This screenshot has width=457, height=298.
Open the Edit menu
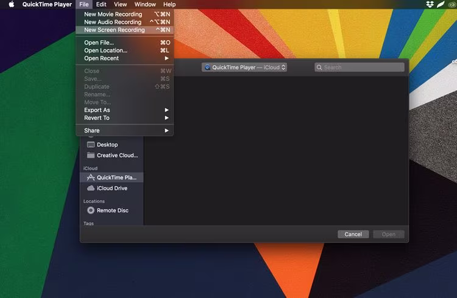(101, 4)
